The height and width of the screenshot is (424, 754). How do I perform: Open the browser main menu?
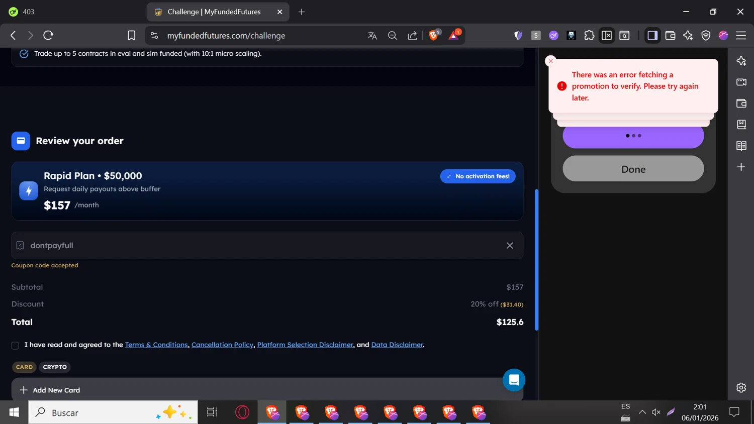741,35
